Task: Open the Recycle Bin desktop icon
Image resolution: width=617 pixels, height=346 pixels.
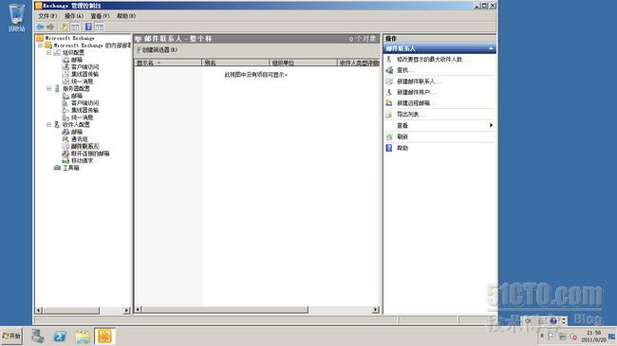Action: pyautogui.click(x=16, y=18)
